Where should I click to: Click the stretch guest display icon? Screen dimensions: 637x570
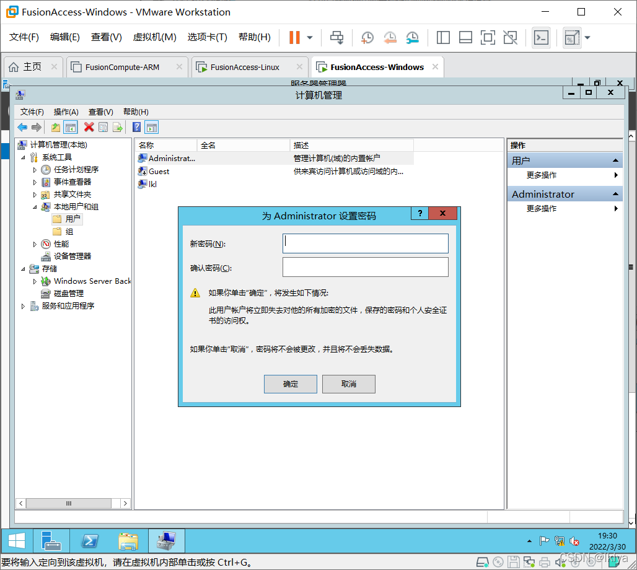[572, 38]
